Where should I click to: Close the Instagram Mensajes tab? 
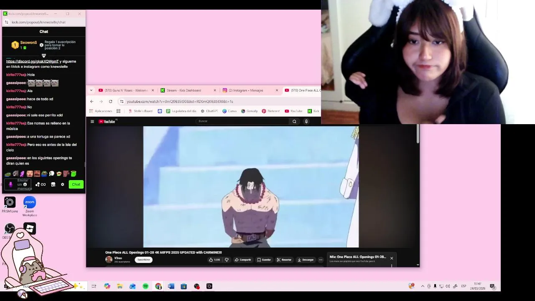click(277, 90)
